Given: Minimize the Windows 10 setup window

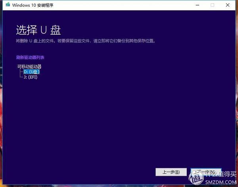Looking at the screenshot, I should coord(197,5).
